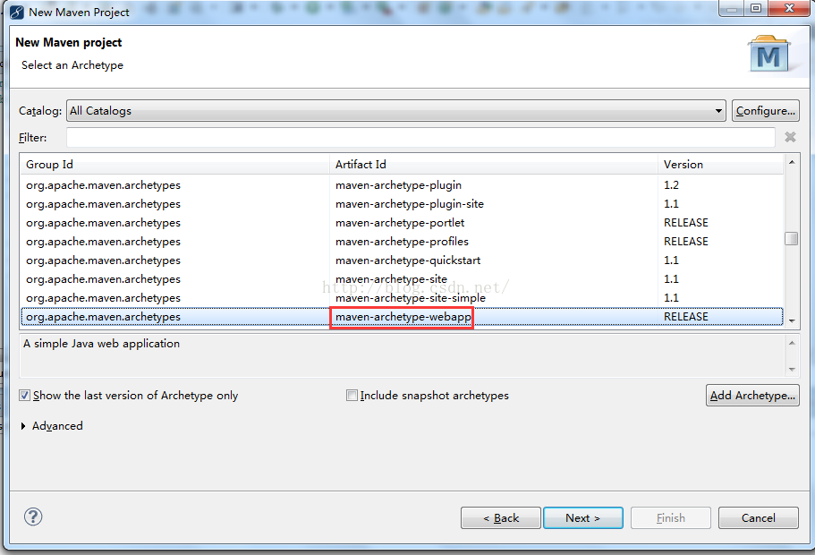Enable Include snapshot archetypes checkbox
Viewport: 815px width, 555px height.
352,396
